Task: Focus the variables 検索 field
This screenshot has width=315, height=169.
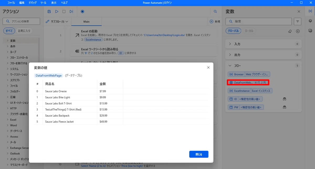Action: tap(259, 21)
